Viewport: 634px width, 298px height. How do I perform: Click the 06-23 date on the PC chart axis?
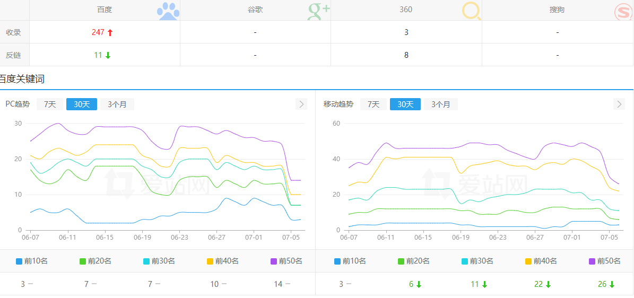click(179, 238)
